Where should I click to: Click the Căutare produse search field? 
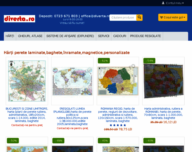(x=123, y=17)
